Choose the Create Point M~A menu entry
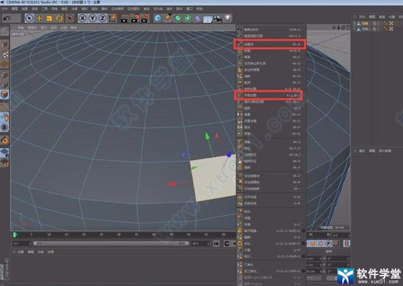 (270, 44)
